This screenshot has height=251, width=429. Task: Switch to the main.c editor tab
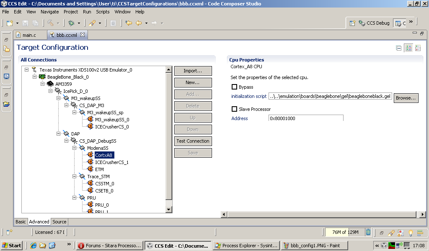(29, 35)
